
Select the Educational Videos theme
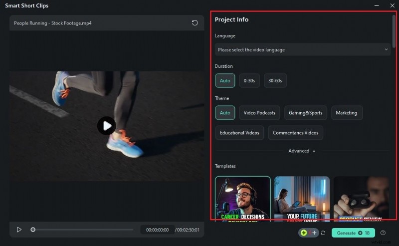pos(239,133)
